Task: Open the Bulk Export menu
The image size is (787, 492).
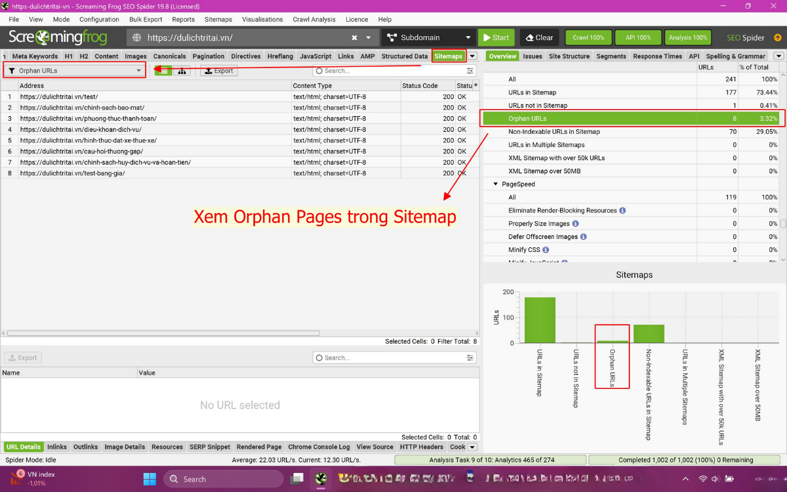Action: (145, 19)
